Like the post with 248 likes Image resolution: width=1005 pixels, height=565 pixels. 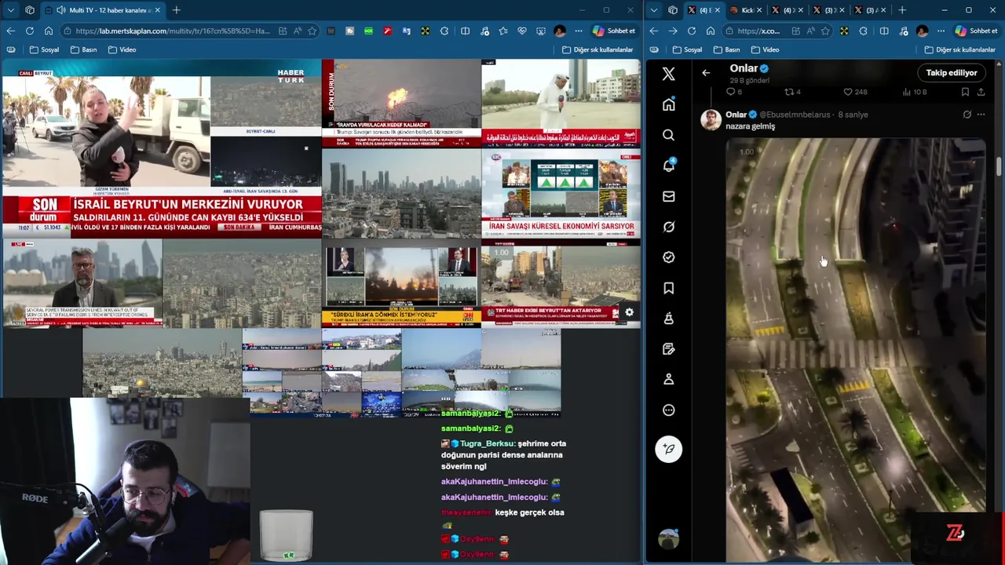[855, 92]
